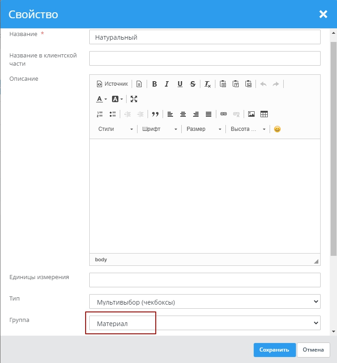The width and height of the screenshot is (337, 363).
Task: Insert a hyperlink in description
Action: coord(223,114)
